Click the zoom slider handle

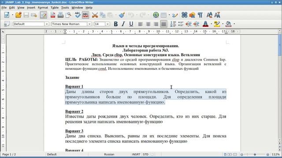point(255,154)
